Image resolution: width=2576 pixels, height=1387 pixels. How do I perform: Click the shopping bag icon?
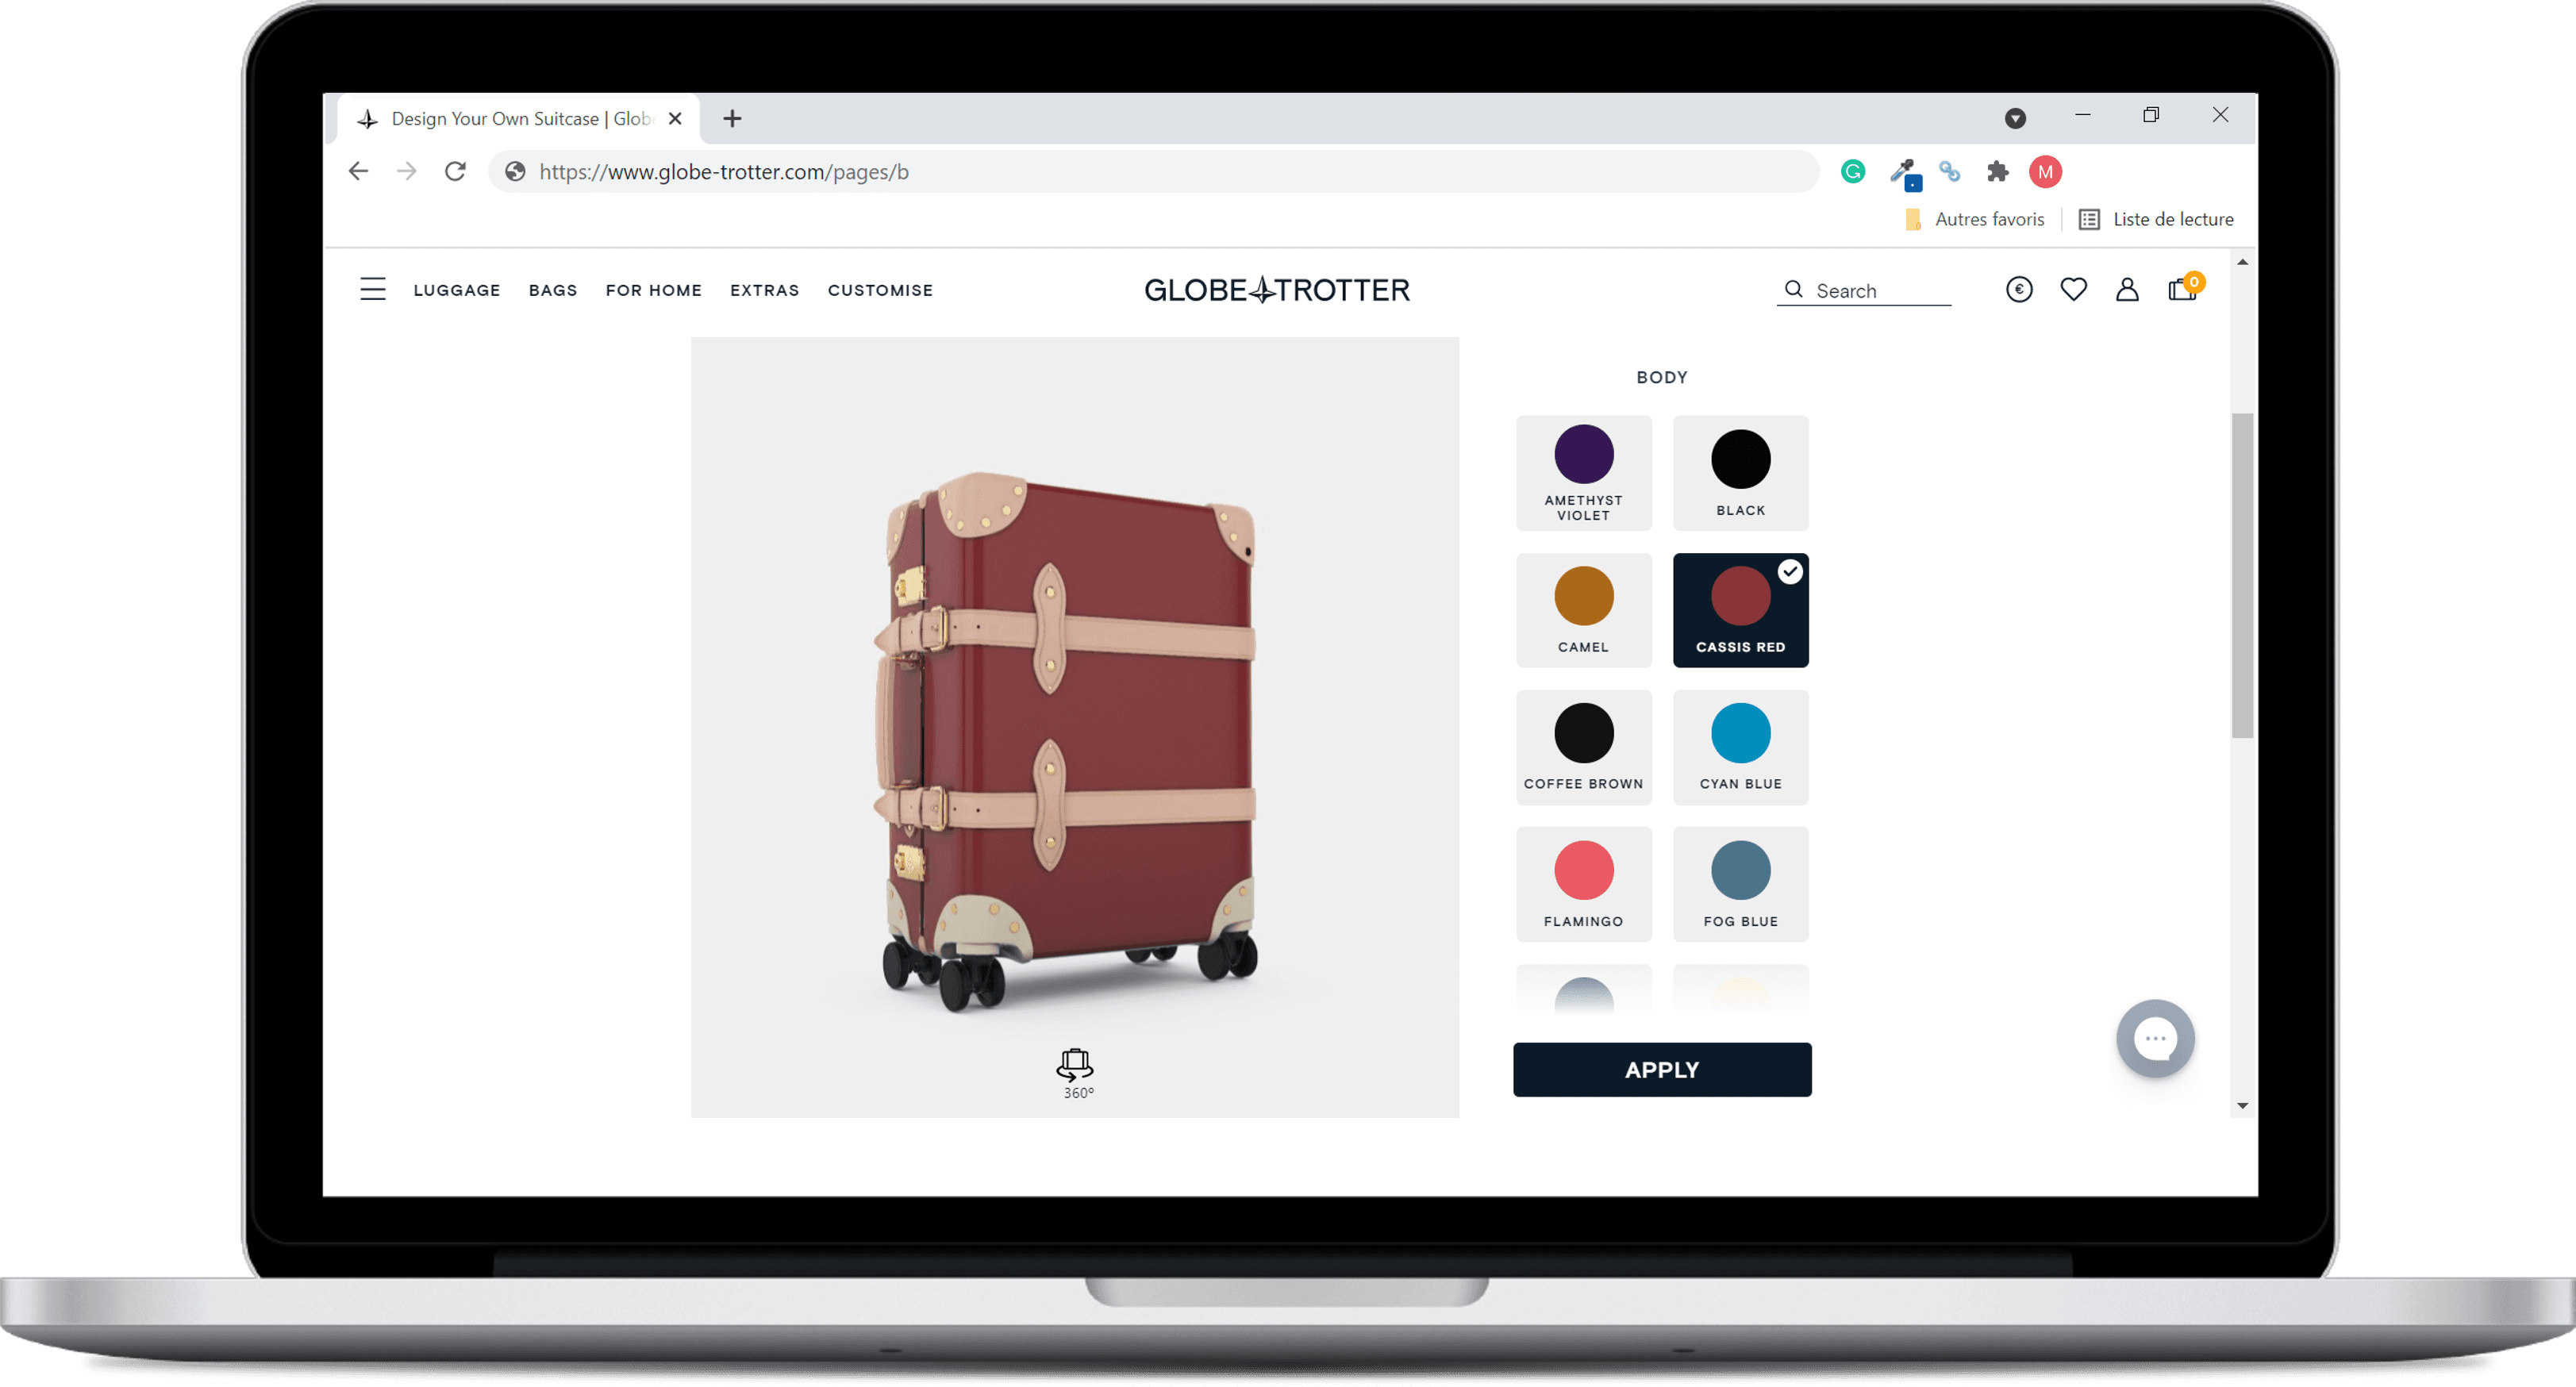coord(2182,289)
